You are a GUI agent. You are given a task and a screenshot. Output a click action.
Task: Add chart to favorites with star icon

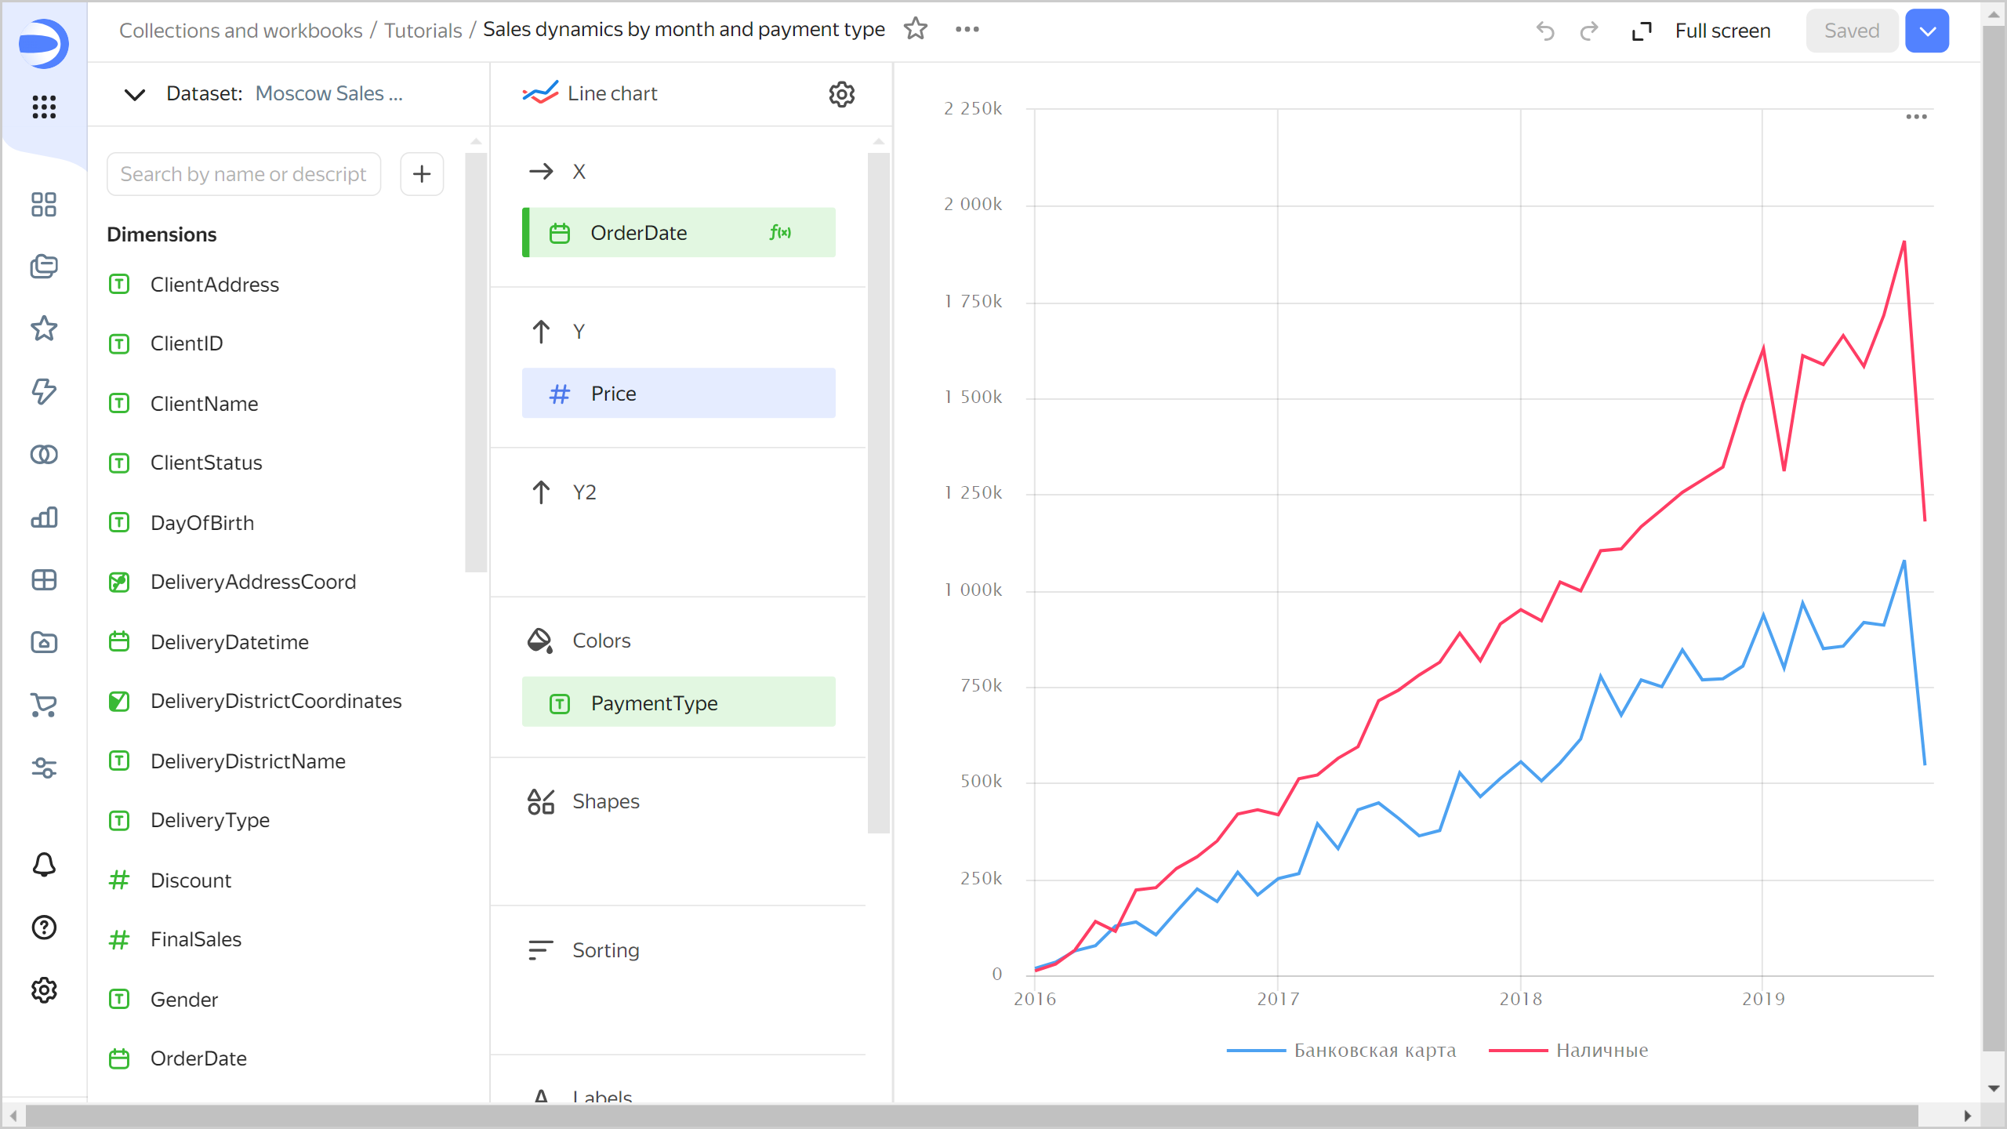(x=915, y=30)
